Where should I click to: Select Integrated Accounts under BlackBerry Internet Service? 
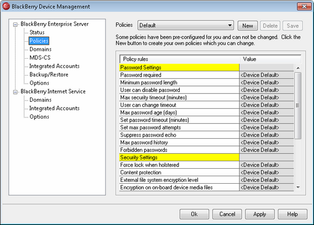pyautogui.click(x=54, y=108)
